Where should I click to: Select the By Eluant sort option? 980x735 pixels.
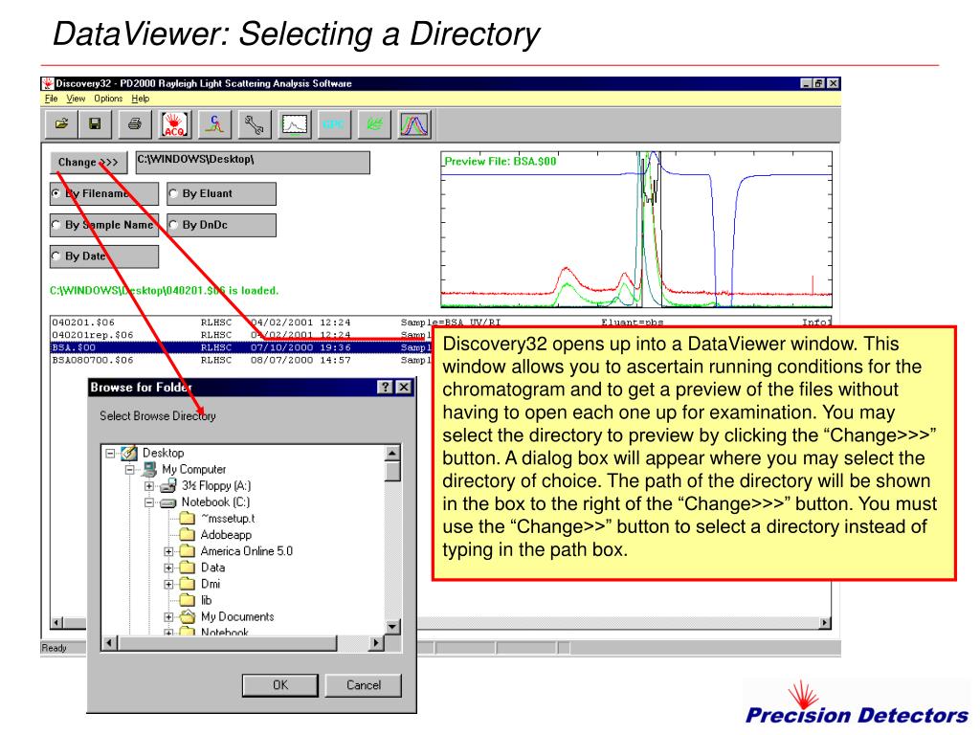[221, 193]
